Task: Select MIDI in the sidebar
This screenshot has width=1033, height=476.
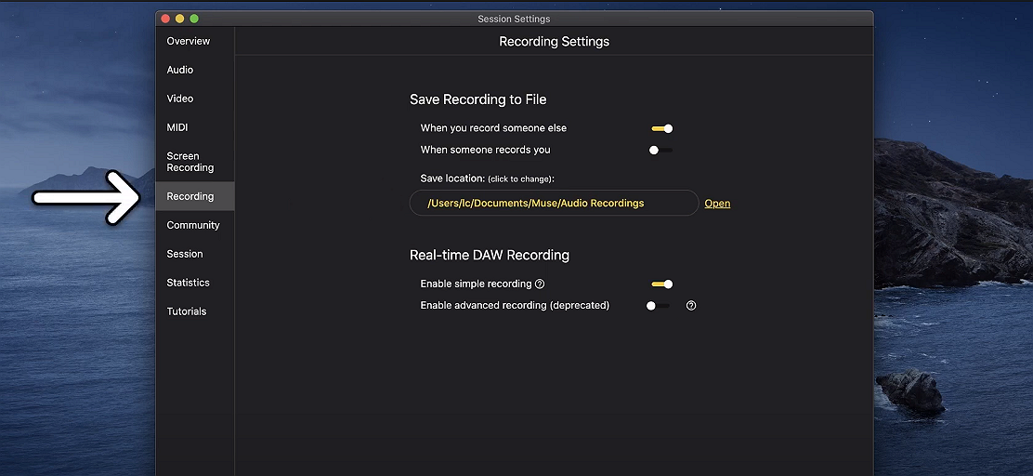Action: click(x=177, y=127)
